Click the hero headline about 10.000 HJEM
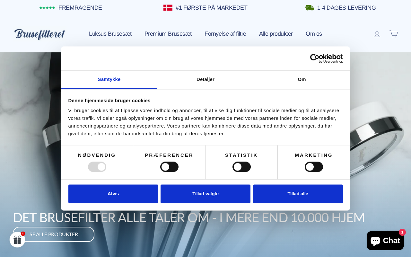The height and width of the screenshot is (257, 411). 189,217
